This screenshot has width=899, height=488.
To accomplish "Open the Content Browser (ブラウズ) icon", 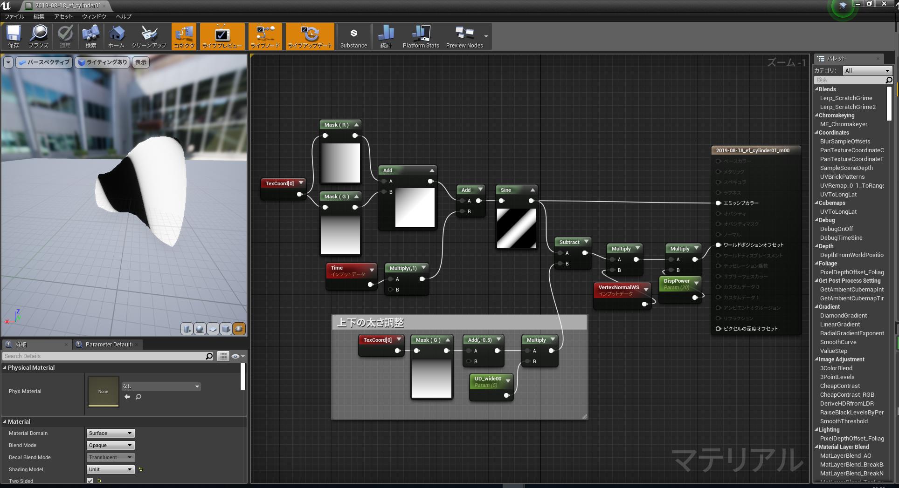I will 38,36.
